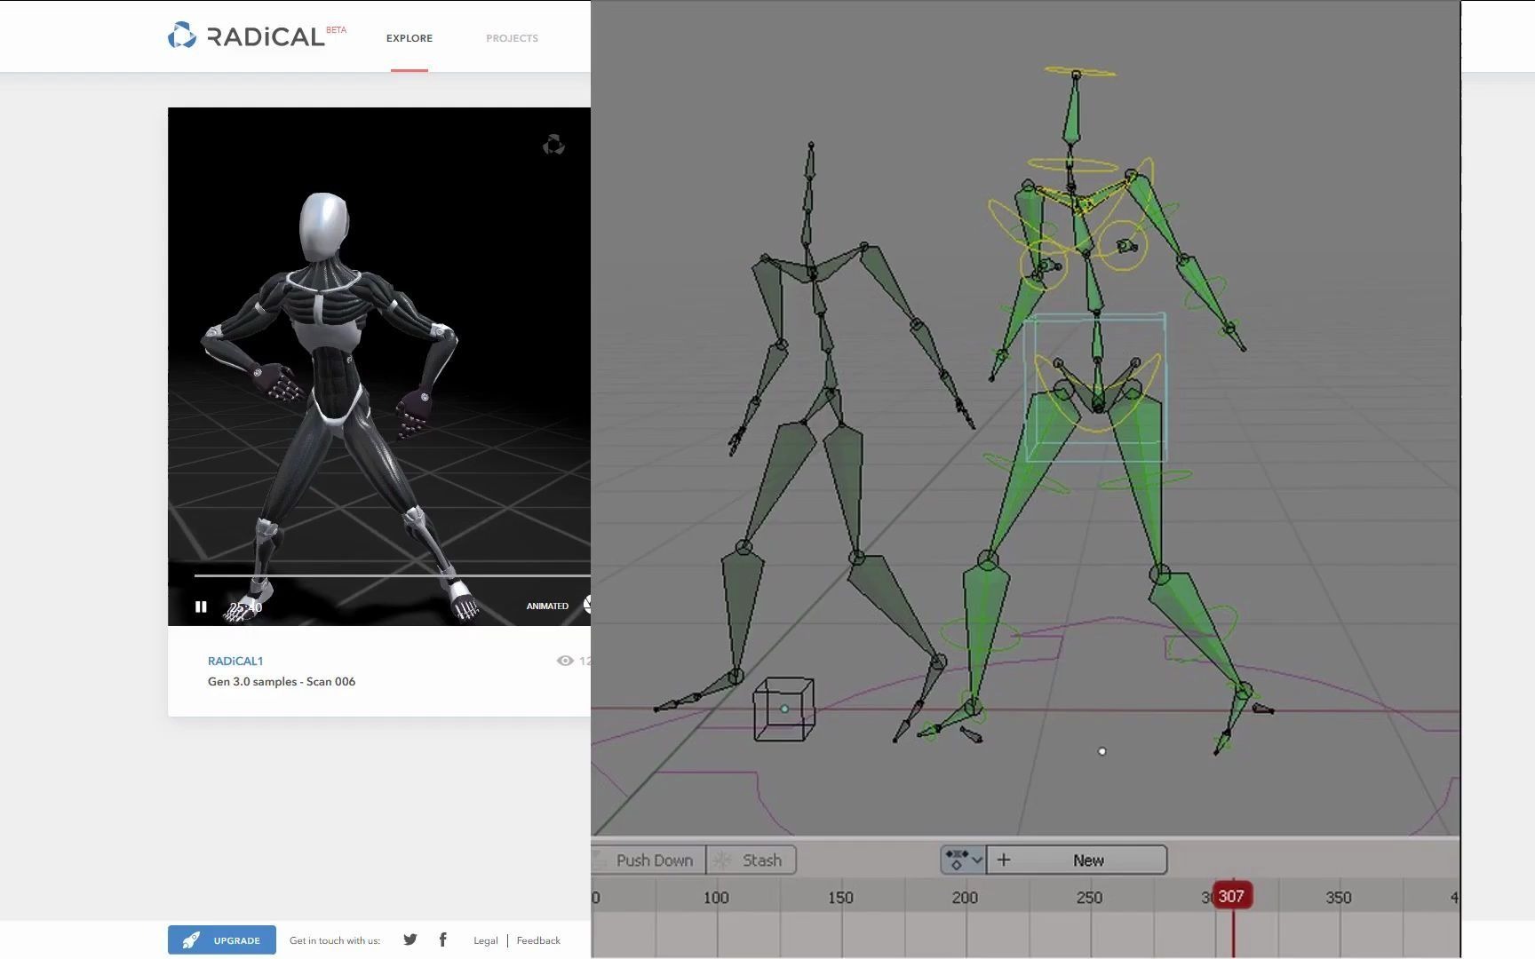Switch to the EXPLORE tab
The image size is (1535, 959).
tap(409, 38)
